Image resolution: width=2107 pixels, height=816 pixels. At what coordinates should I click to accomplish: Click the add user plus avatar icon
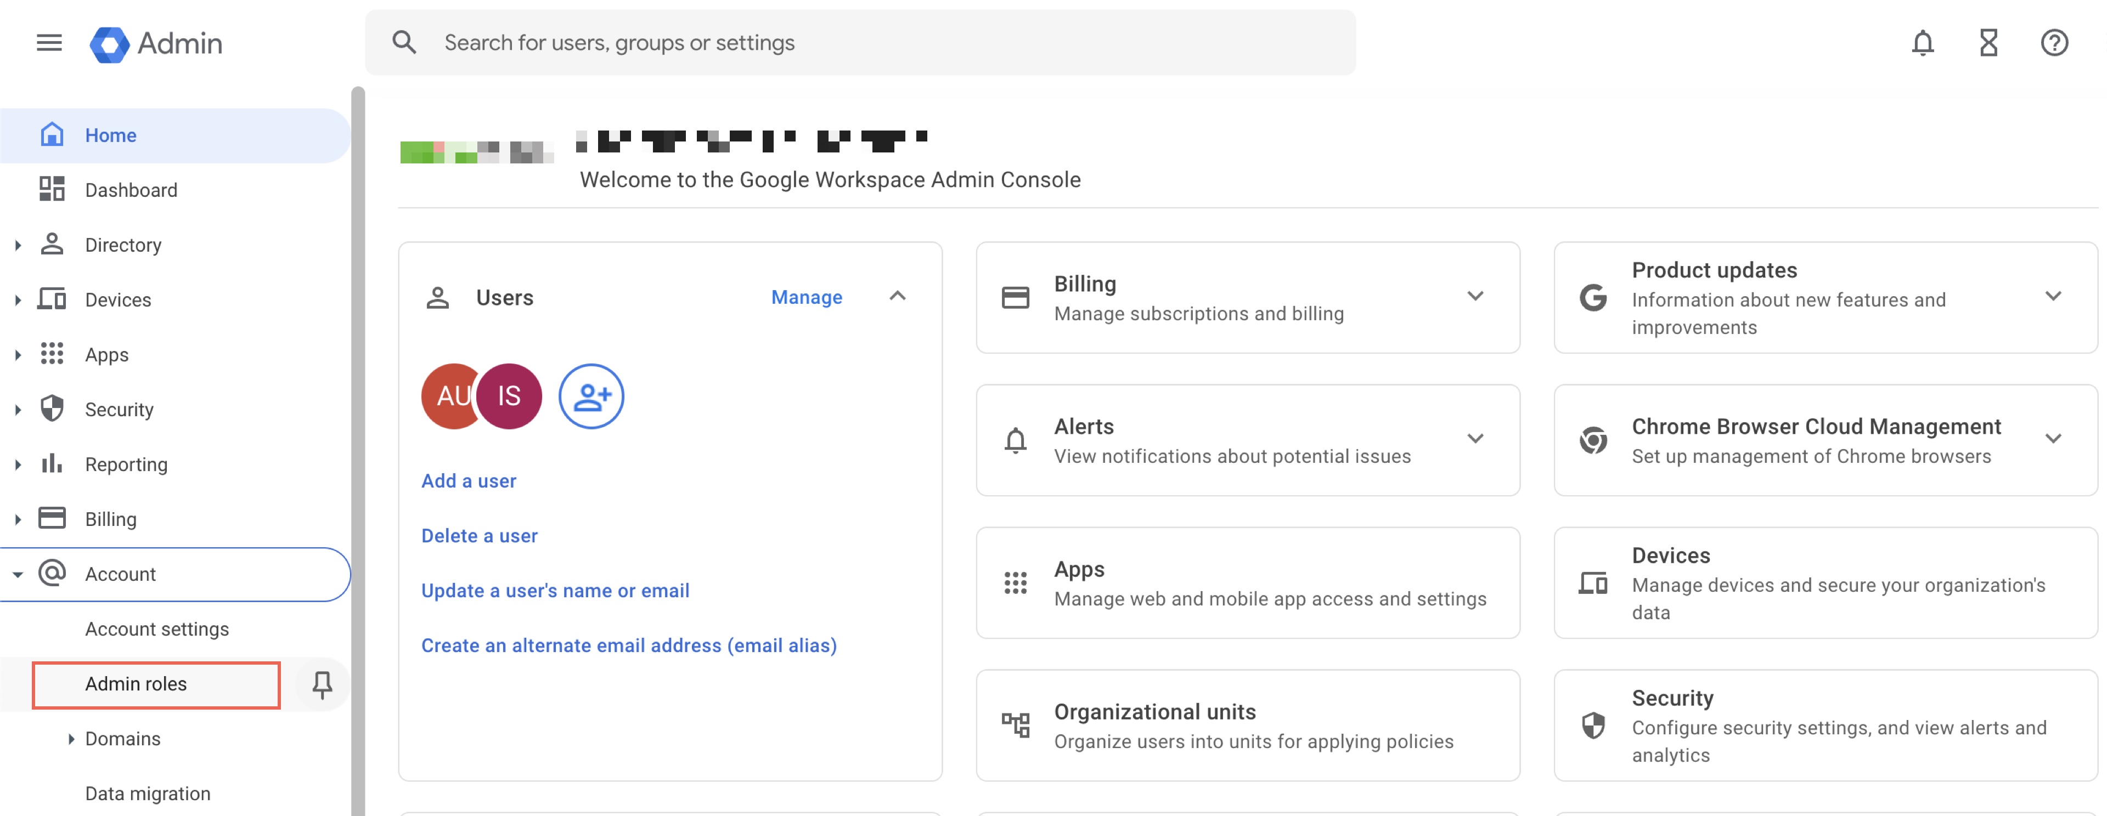(x=590, y=396)
